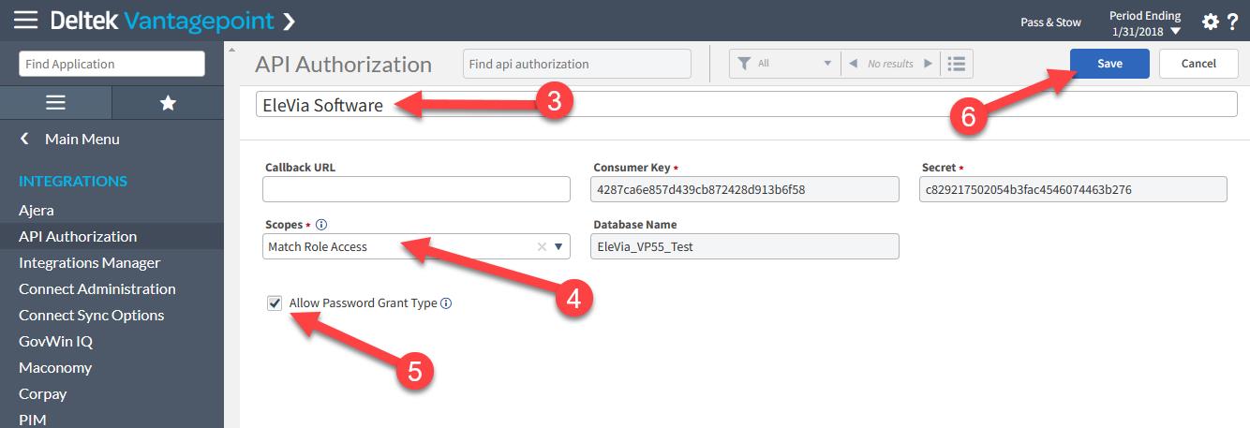This screenshot has width=1250, height=428.
Task: Show the Scopes info tooltip icon
Action: [321, 225]
